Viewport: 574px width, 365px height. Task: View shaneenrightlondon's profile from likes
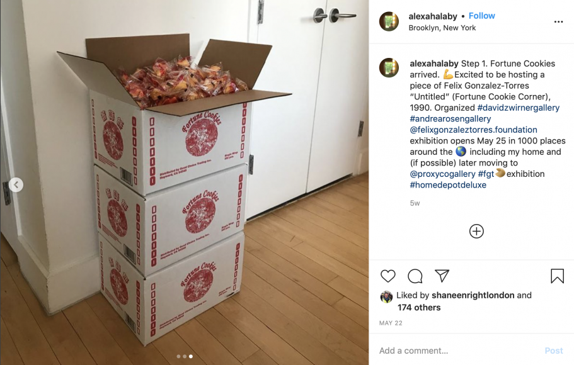(x=473, y=295)
